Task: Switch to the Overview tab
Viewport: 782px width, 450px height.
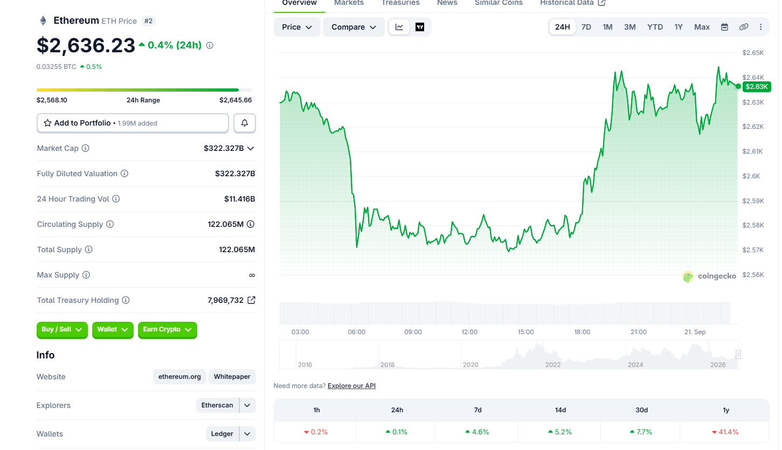Action: pyautogui.click(x=300, y=3)
